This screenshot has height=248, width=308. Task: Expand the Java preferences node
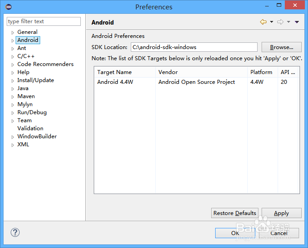click(x=13, y=89)
